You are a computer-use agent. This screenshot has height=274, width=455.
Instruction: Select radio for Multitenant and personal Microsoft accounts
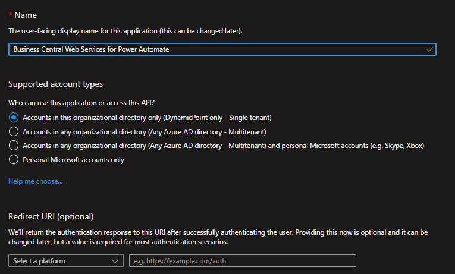pos(14,145)
